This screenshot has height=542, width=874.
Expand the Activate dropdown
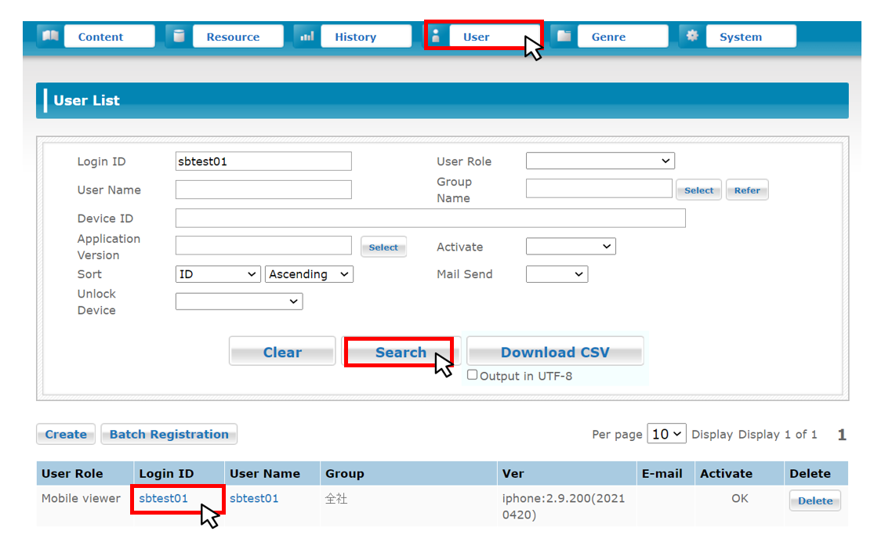(x=571, y=247)
